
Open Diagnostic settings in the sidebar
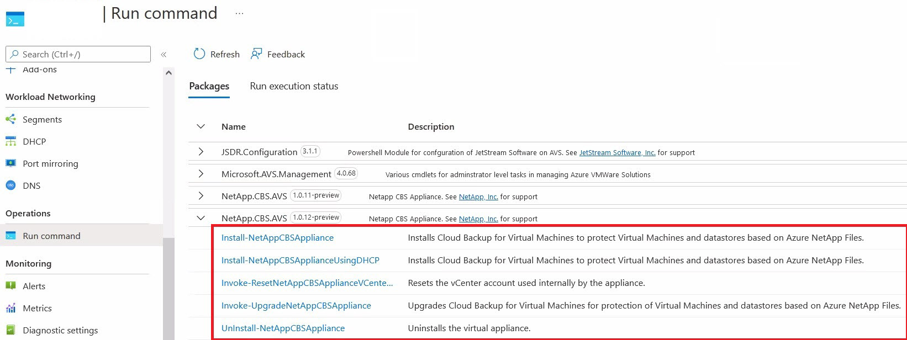tap(60, 330)
